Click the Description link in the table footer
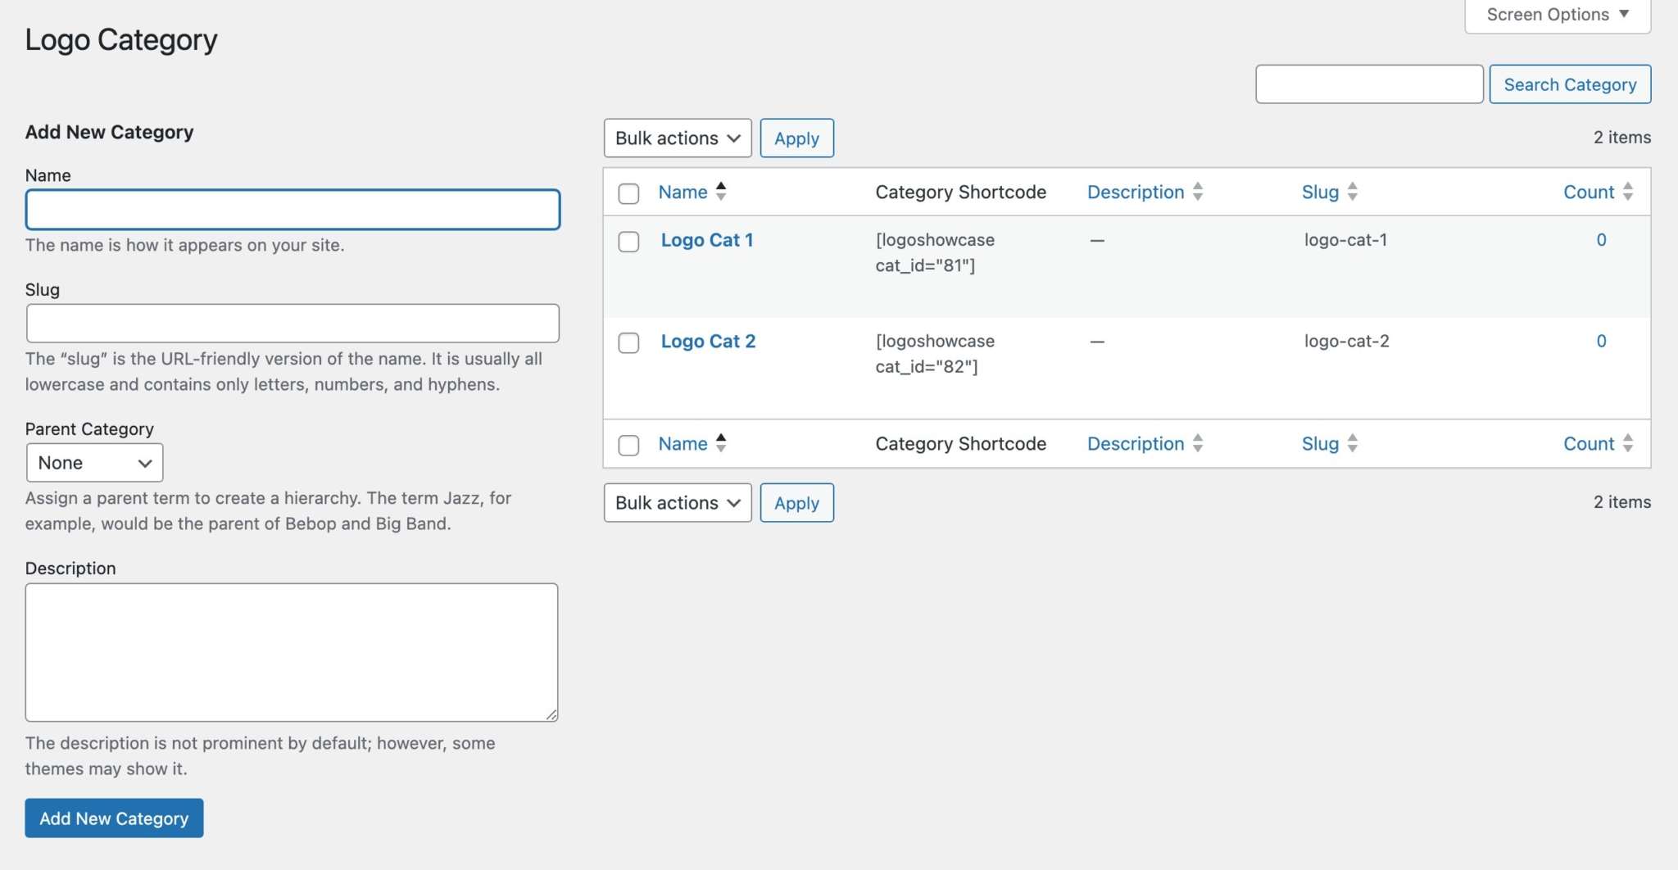The height and width of the screenshot is (870, 1678). (1136, 443)
